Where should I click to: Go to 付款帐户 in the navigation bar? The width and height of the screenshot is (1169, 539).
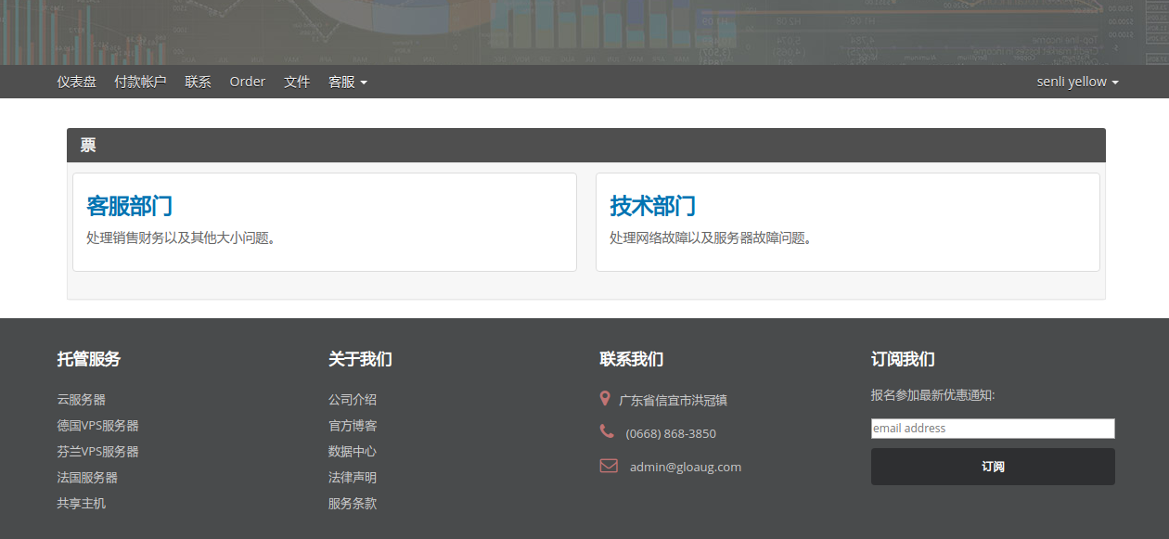click(140, 82)
